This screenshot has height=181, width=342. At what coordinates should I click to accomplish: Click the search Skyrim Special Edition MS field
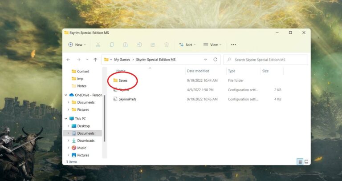coord(266,60)
